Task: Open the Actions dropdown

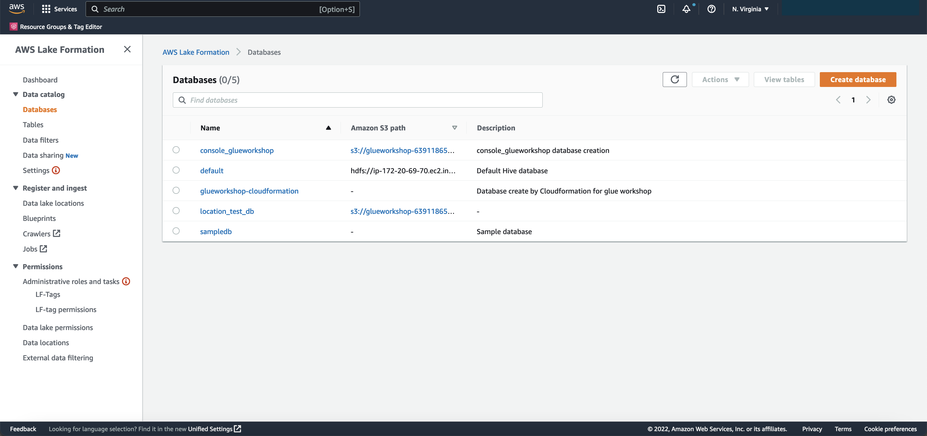Action: click(720, 80)
